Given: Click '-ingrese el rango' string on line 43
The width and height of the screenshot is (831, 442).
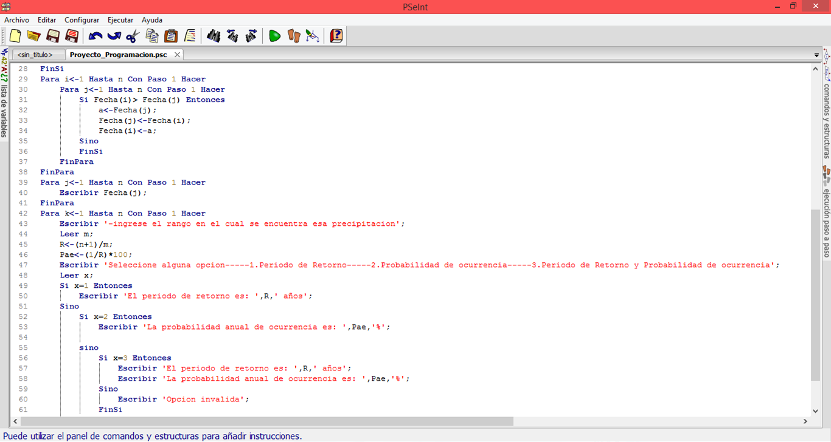Looking at the screenshot, I should 252,223.
